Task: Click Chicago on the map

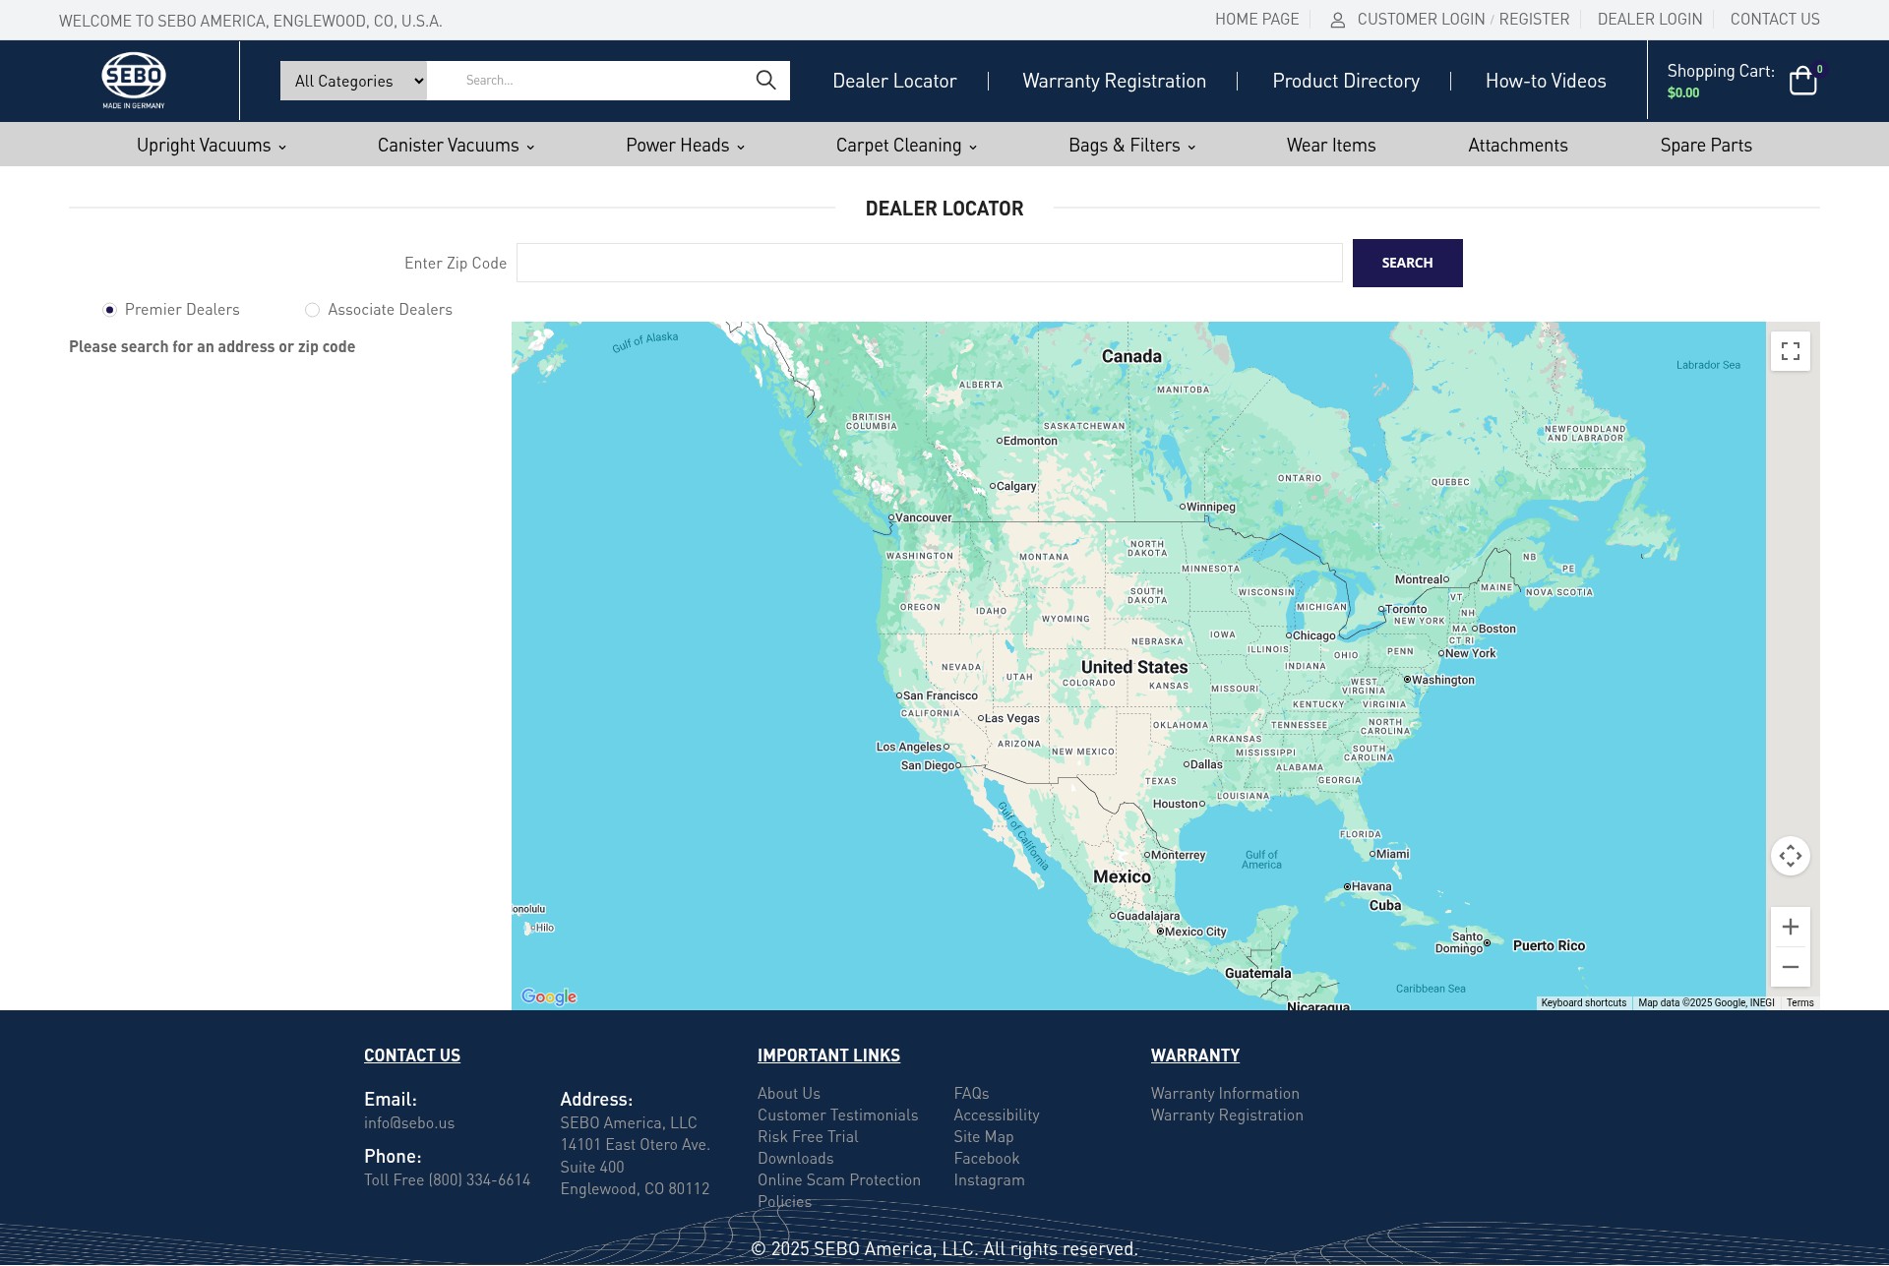Action: (x=1311, y=635)
